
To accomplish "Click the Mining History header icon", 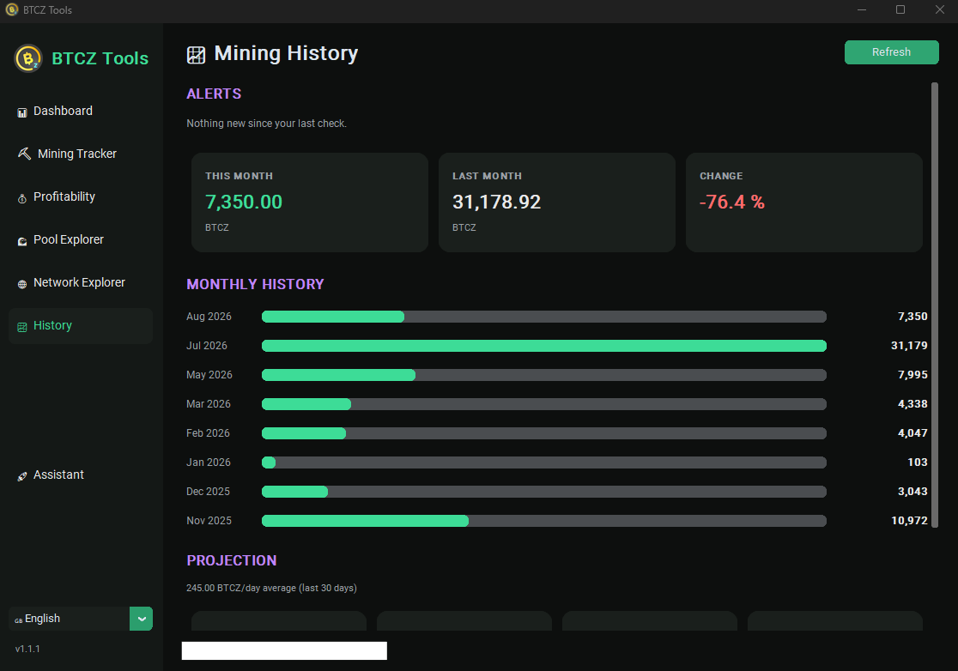I will click(x=196, y=55).
